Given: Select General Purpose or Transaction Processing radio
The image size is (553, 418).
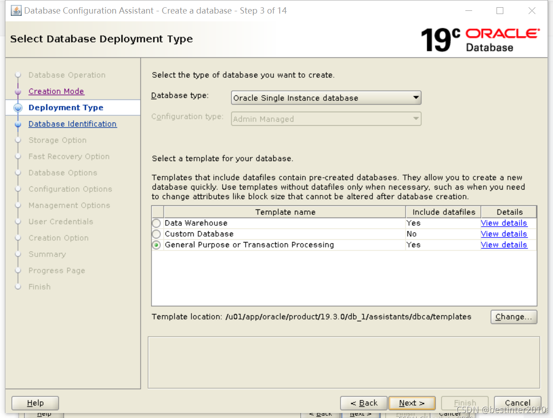Looking at the screenshot, I should [x=156, y=245].
